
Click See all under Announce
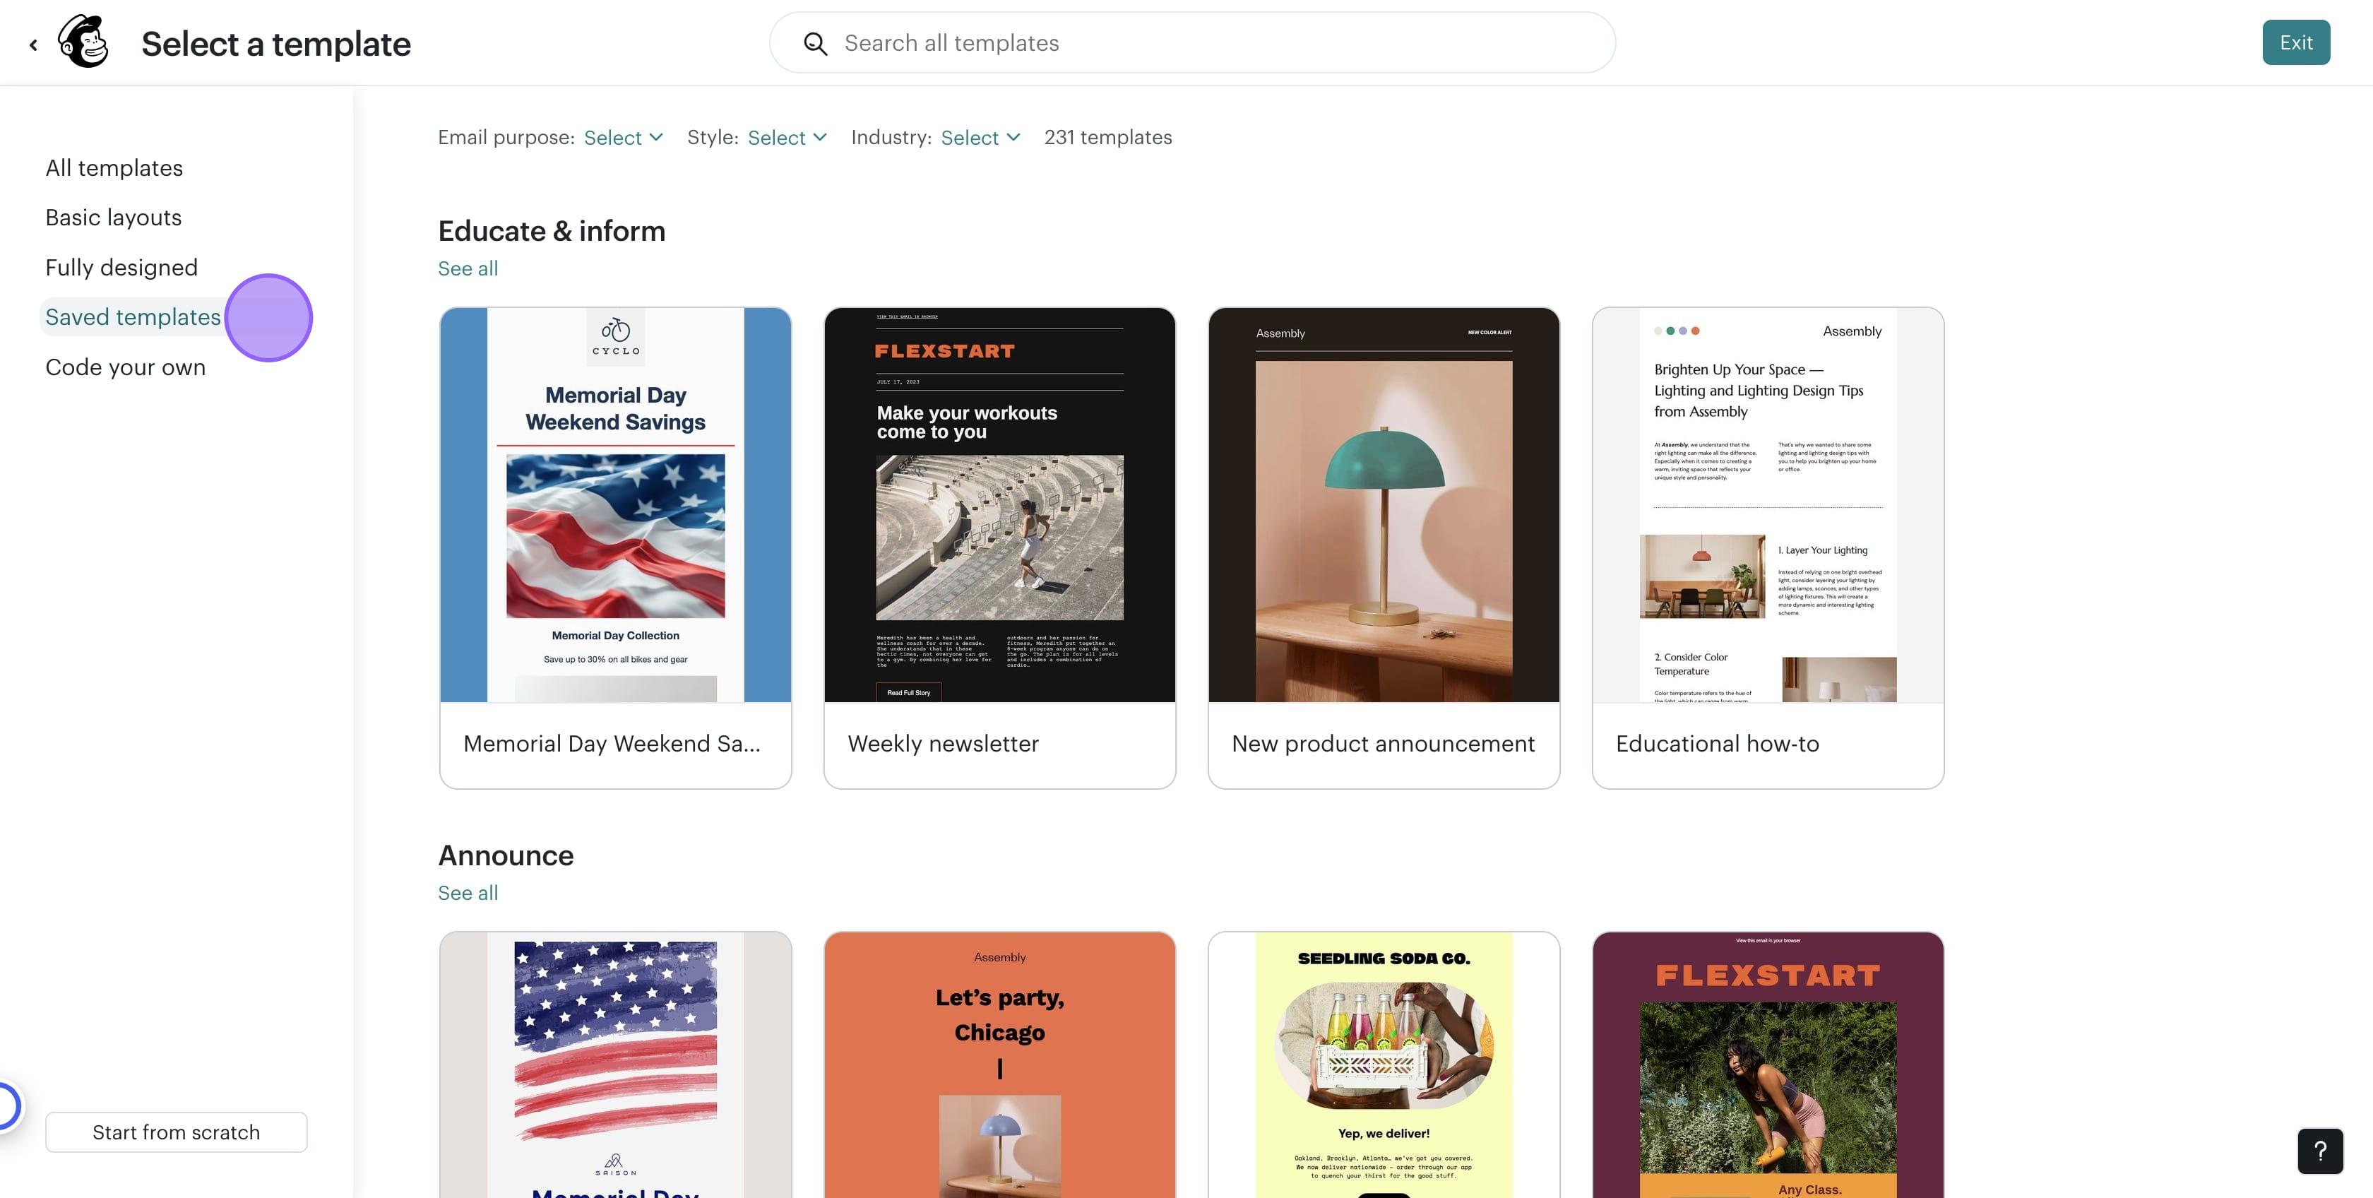point(468,893)
